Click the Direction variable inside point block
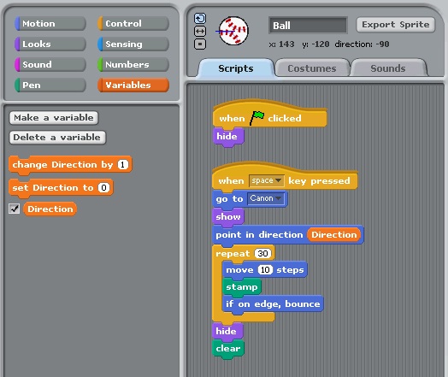The width and height of the screenshot is (448, 377). (333, 235)
